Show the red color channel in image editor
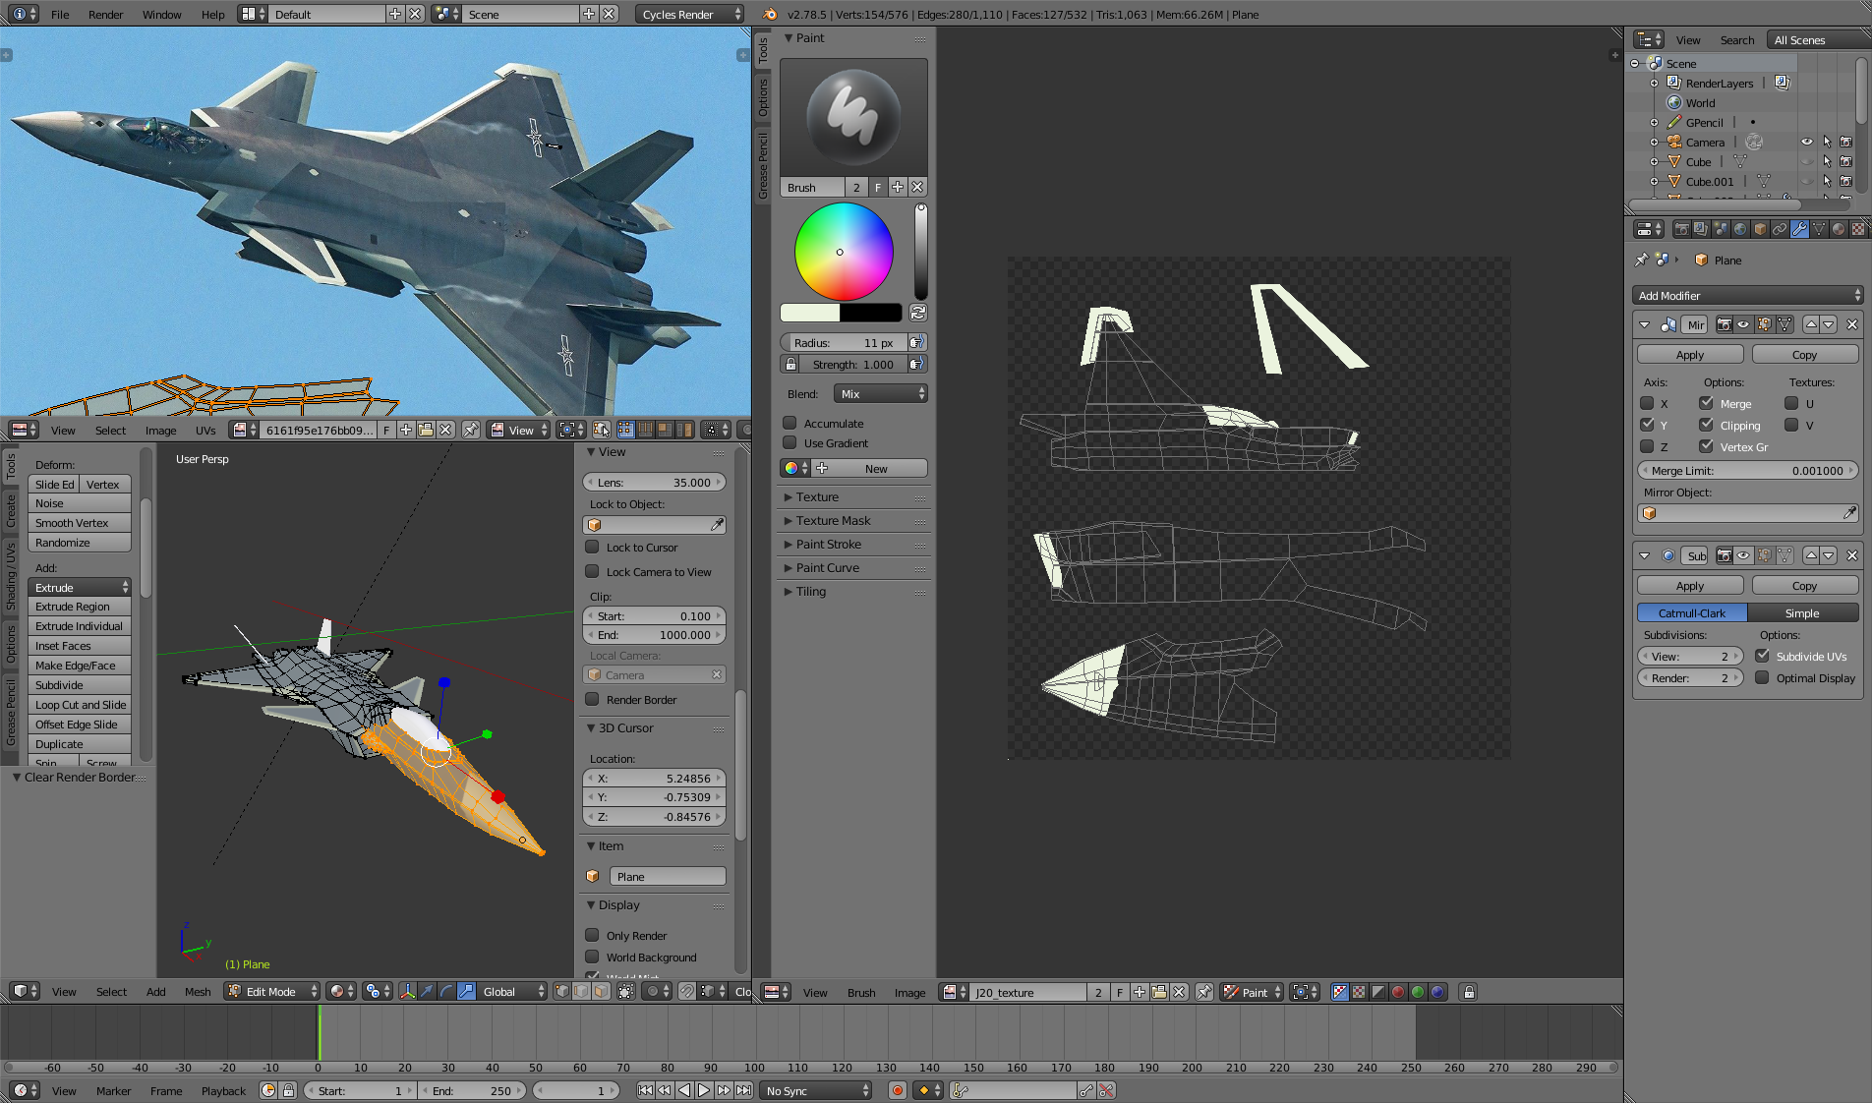Screen dimensions: 1872x1103 [x=1398, y=992]
